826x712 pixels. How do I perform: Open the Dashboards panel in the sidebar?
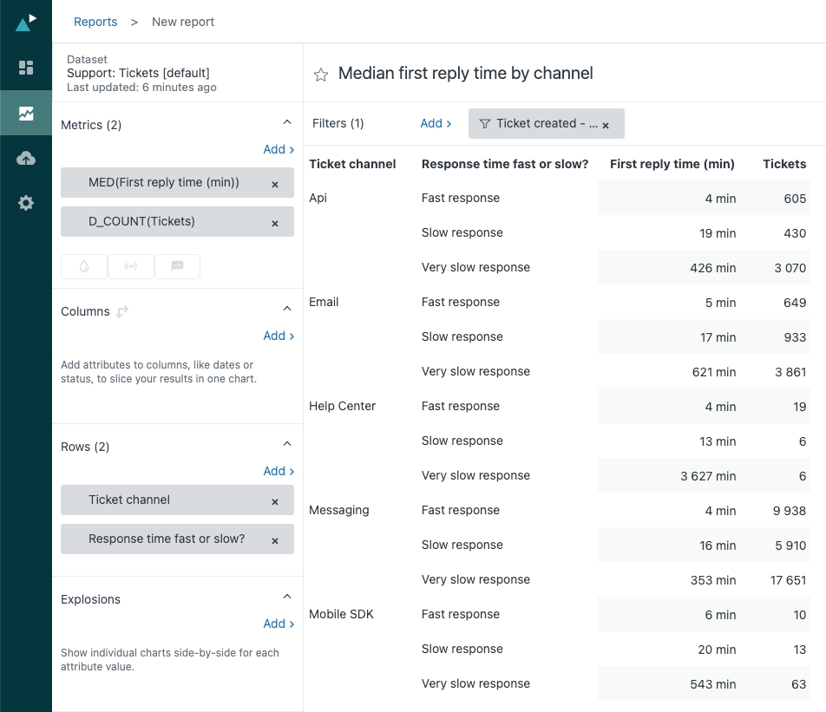tap(25, 67)
